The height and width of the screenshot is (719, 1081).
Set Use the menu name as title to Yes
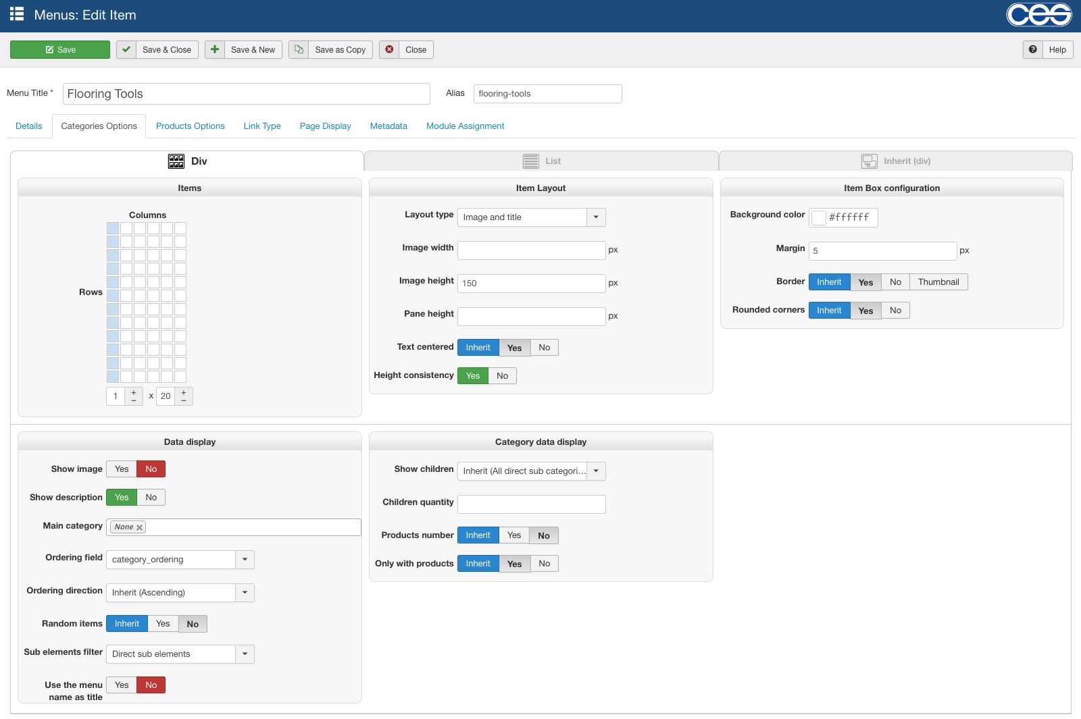(x=122, y=685)
